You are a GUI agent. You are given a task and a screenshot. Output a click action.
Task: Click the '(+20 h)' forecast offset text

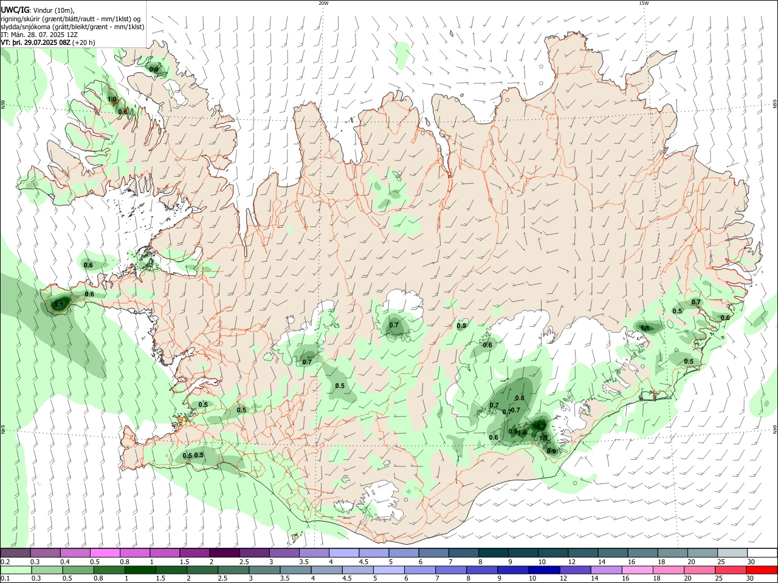(x=83, y=43)
